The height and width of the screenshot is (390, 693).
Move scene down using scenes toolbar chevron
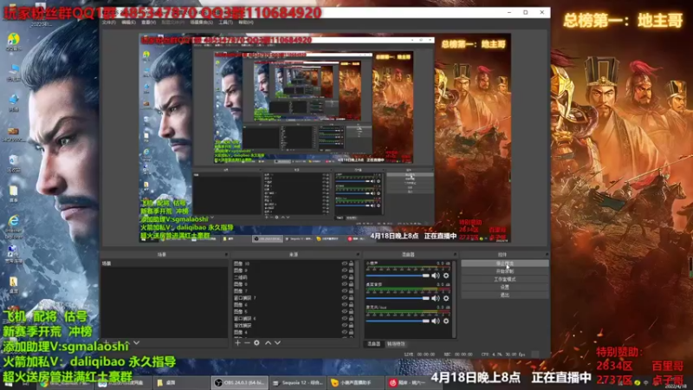pos(137,342)
